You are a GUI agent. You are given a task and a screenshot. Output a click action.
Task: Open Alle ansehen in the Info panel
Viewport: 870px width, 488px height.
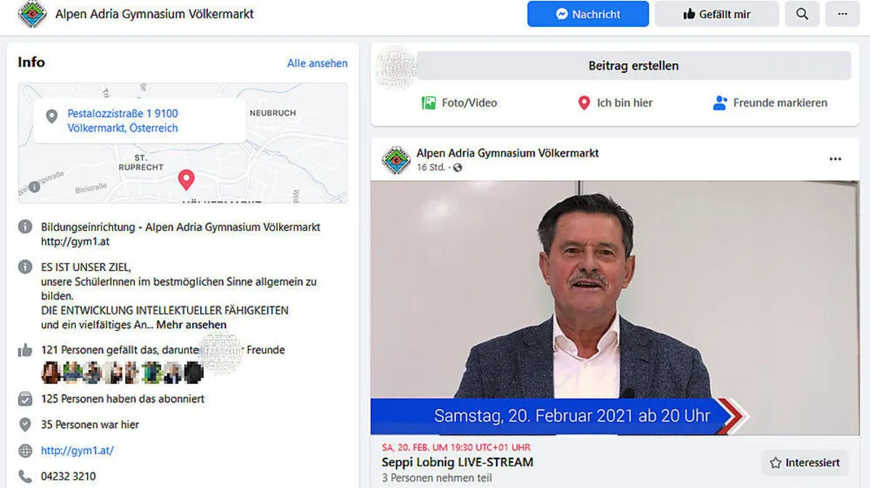click(317, 63)
